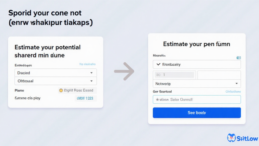
Task: Open the Ciobodhae link
Action: click(x=233, y=92)
